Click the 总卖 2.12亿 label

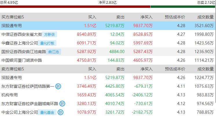click(206, 3)
